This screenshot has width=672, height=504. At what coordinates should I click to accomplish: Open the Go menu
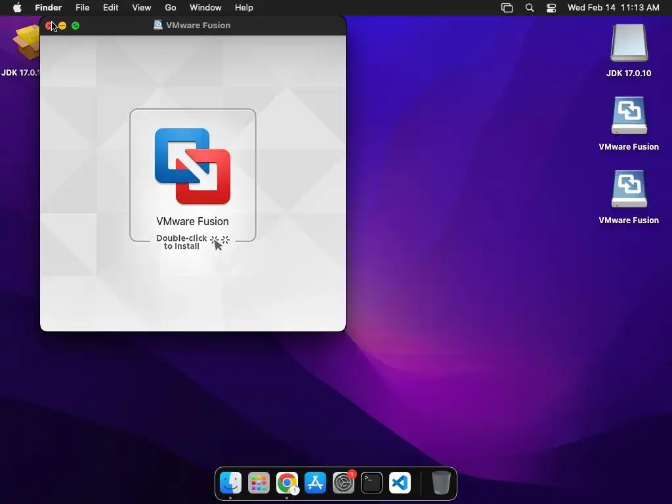pos(171,8)
